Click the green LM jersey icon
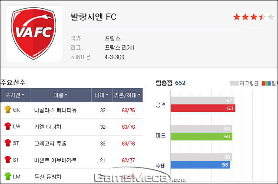 pos(8,176)
